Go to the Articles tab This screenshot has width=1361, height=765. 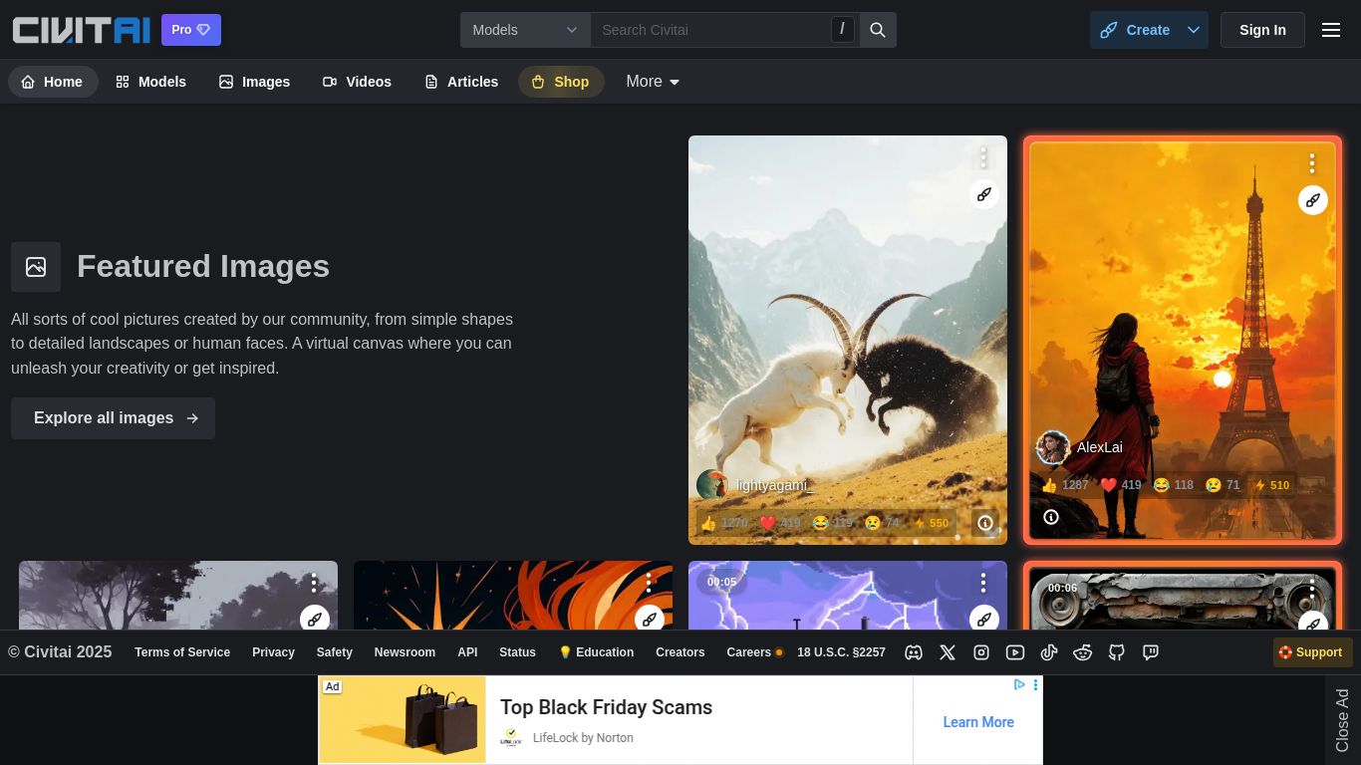coord(461,82)
